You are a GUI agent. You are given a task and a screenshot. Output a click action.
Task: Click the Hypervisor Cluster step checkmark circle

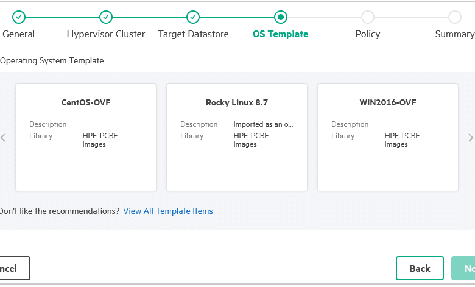coord(106,17)
